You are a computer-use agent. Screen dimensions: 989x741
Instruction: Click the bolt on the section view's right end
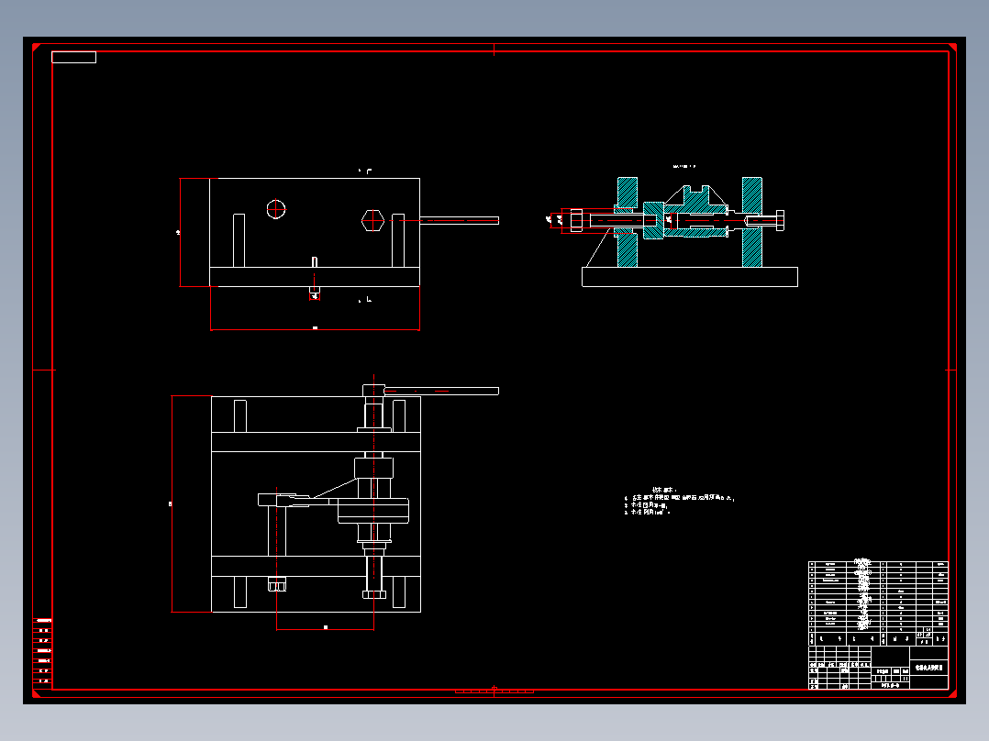point(764,221)
